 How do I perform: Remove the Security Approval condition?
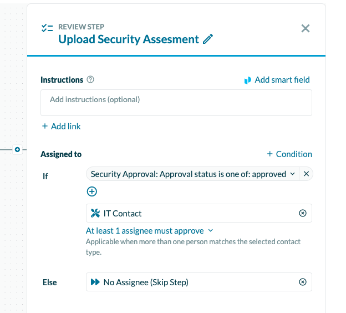[306, 174]
